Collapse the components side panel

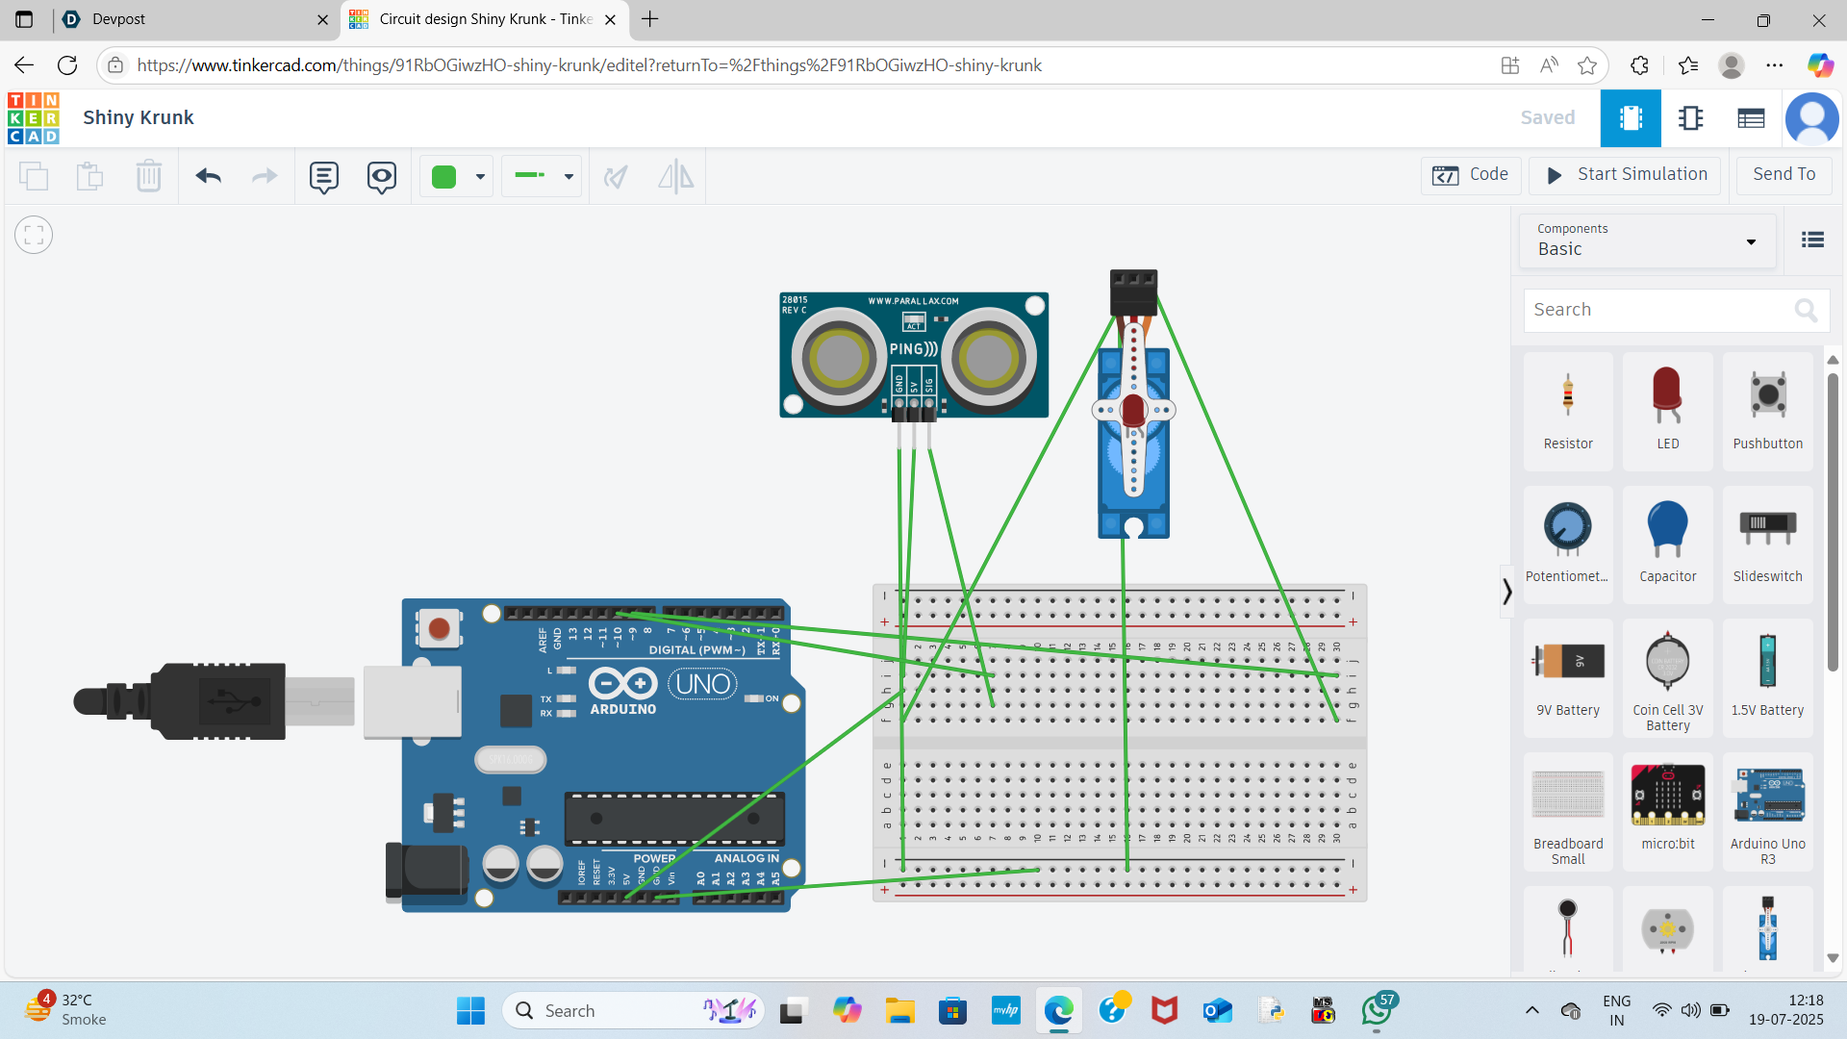point(1506,592)
